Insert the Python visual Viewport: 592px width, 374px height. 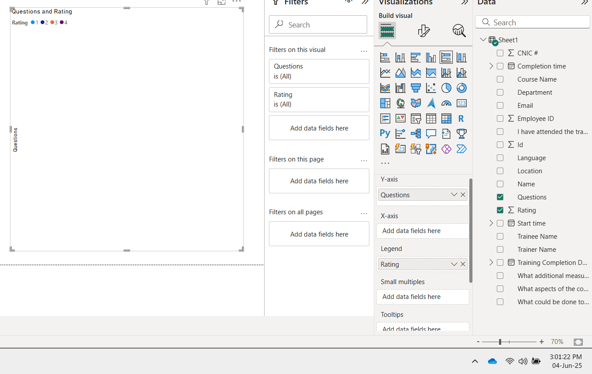coord(385,134)
